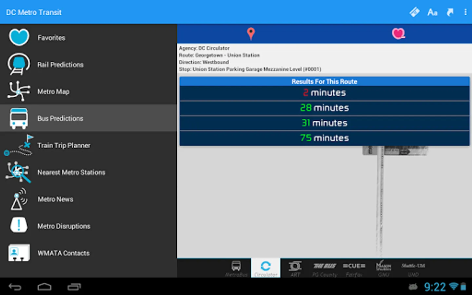Open Metro Disruptions alert item
472x295 pixels.
[88, 226]
